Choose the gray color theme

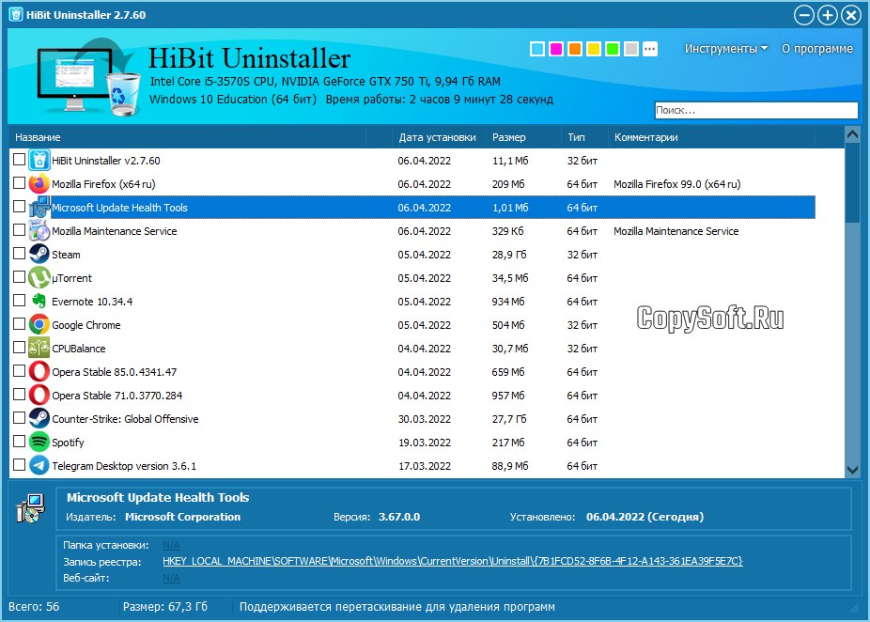[x=631, y=49]
